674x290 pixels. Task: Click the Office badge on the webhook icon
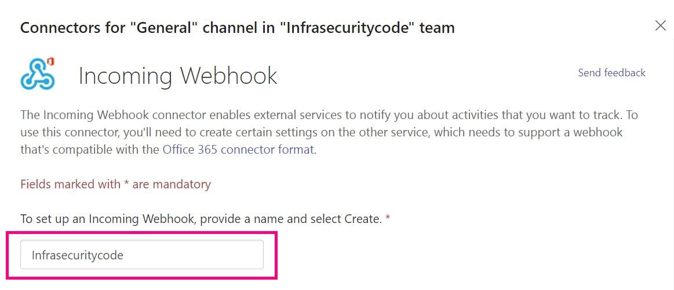[50, 62]
